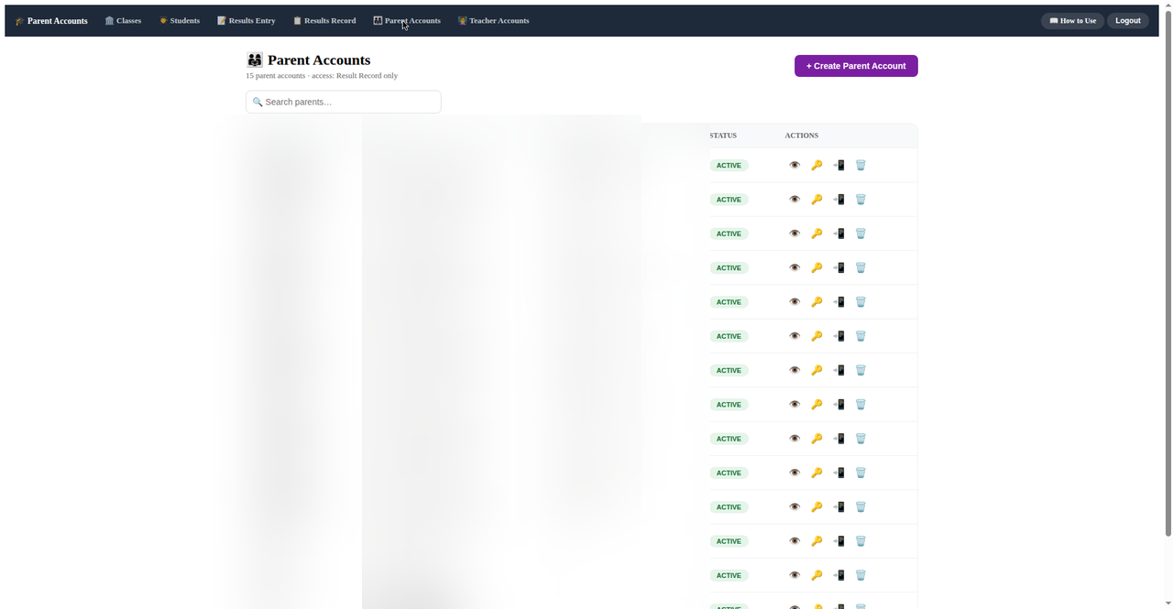
Task: Click the Create Parent Account button
Action: (856, 66)
